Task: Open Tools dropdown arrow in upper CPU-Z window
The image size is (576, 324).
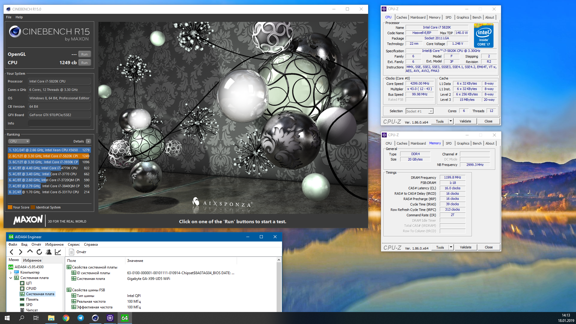Action: (x=451, y=121)
